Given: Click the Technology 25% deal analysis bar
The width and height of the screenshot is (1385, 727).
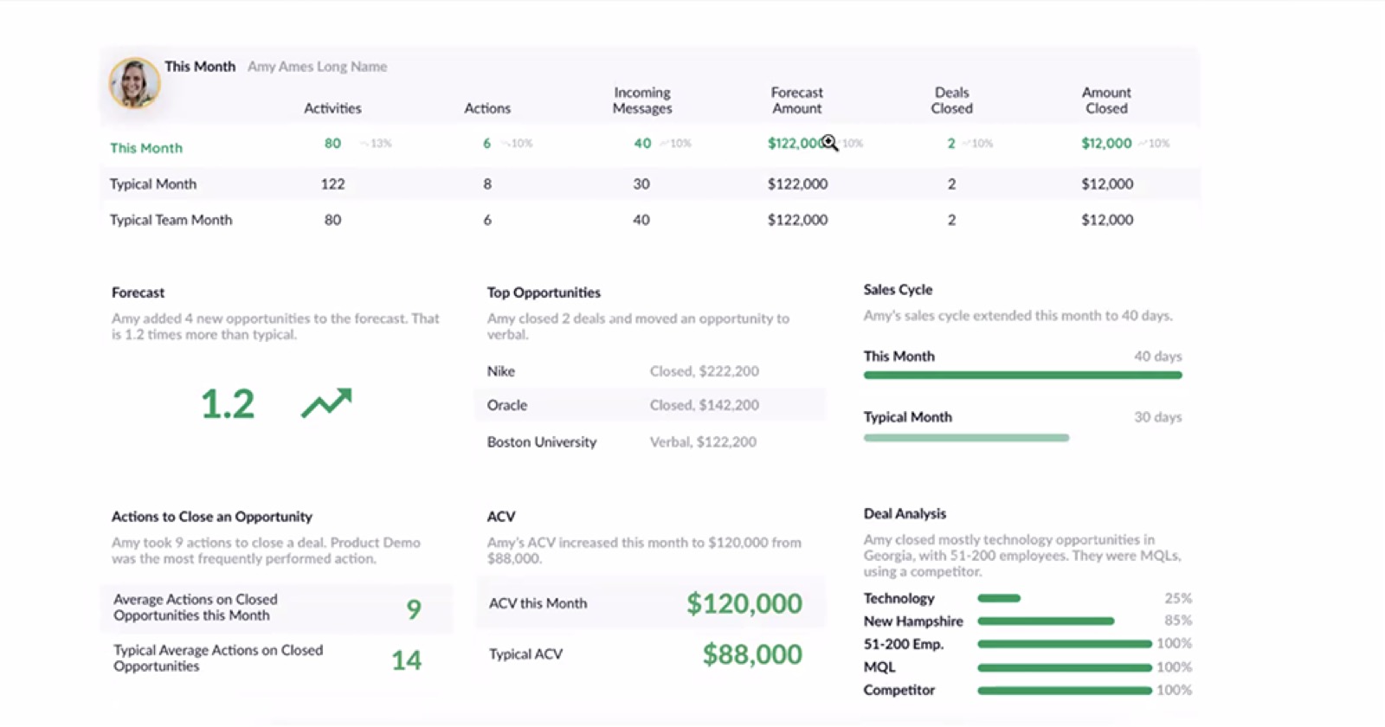Looking at the screenshot, I should tap(999, 598).
